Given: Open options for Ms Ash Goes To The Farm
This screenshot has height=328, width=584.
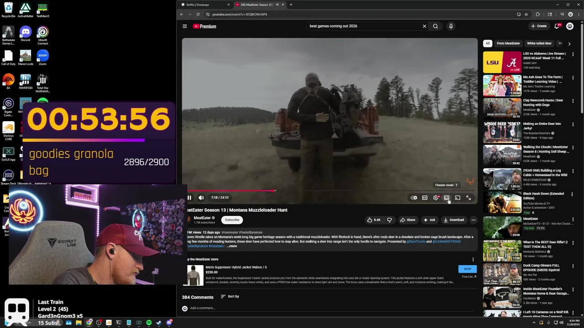Looking at the screenshot, I should pyautogui.click(x=573, y=77).
